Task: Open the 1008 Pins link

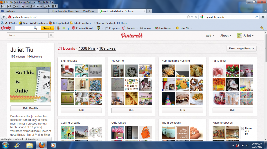Action: point(87,49)
